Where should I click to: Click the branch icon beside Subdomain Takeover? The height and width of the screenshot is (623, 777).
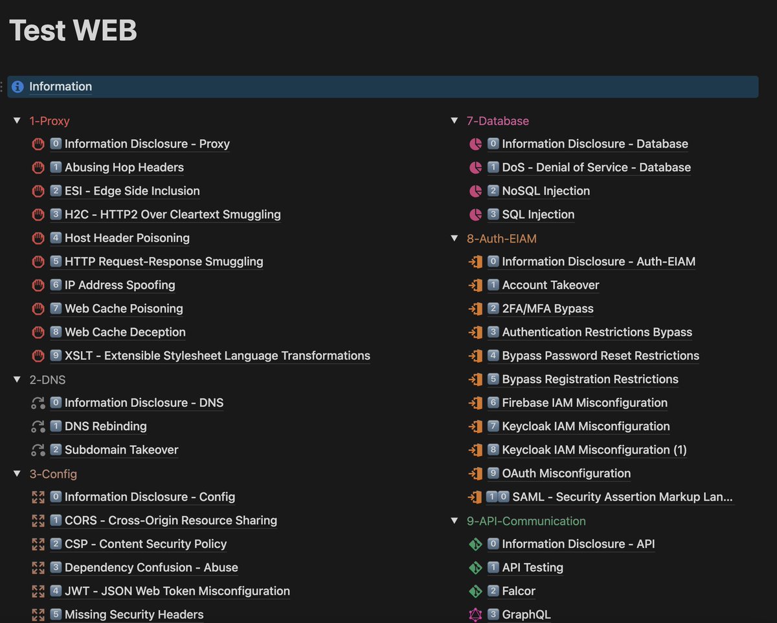(x=38, y=450)
